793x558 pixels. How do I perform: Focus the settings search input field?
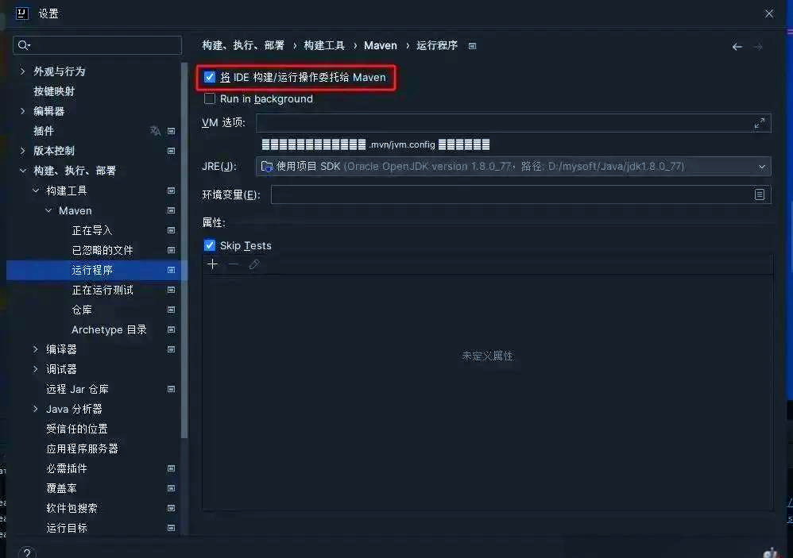point(97,45)
